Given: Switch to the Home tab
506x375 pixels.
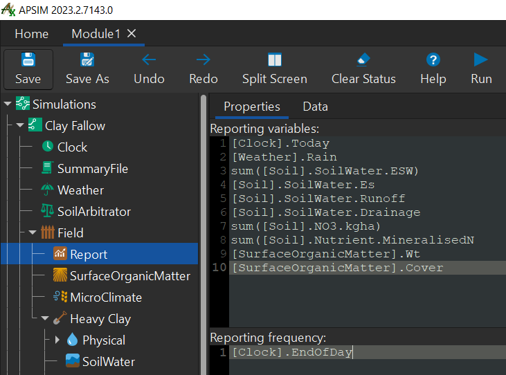Looking at the screenshot, I should 32,34.
